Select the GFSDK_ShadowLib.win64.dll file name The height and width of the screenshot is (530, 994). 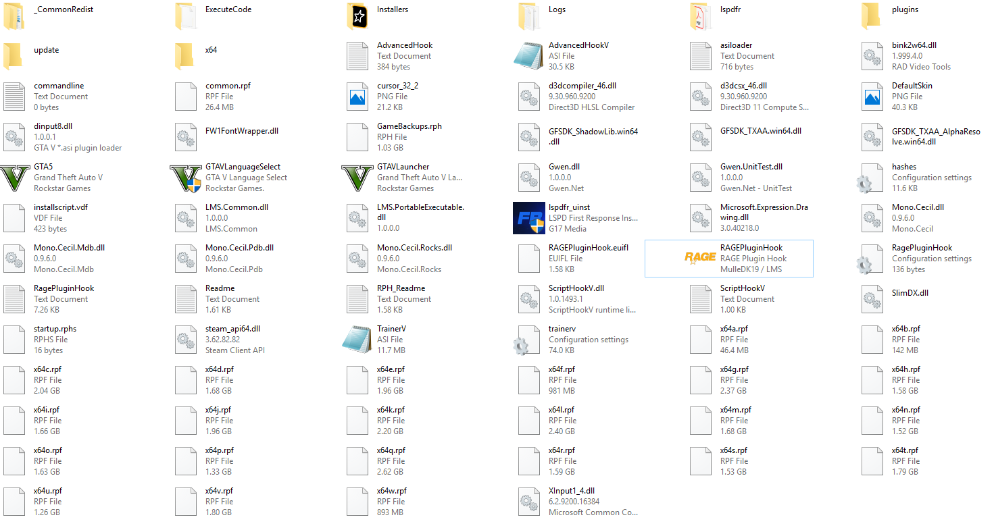[x=593, y=136]
